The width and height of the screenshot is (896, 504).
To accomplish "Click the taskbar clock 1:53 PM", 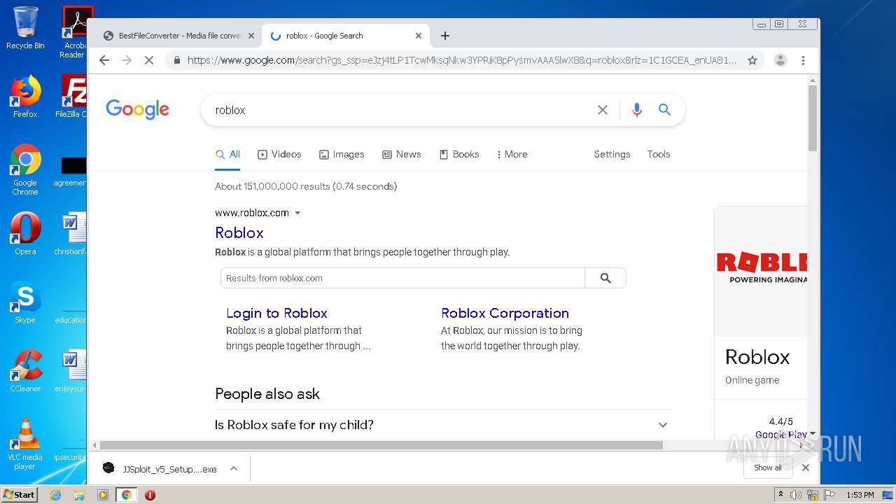I will click(x=860, y=495).
